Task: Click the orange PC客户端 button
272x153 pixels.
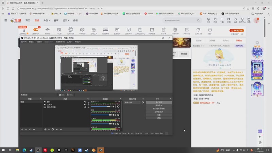Action: pyautogui.click(x=237, y=31)
